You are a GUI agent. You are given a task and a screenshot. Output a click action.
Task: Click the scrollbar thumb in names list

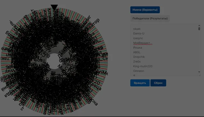(199, 29)
